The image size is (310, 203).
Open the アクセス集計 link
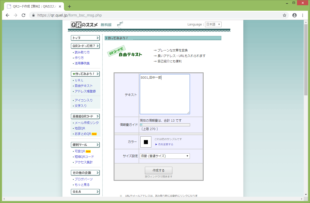84,162
